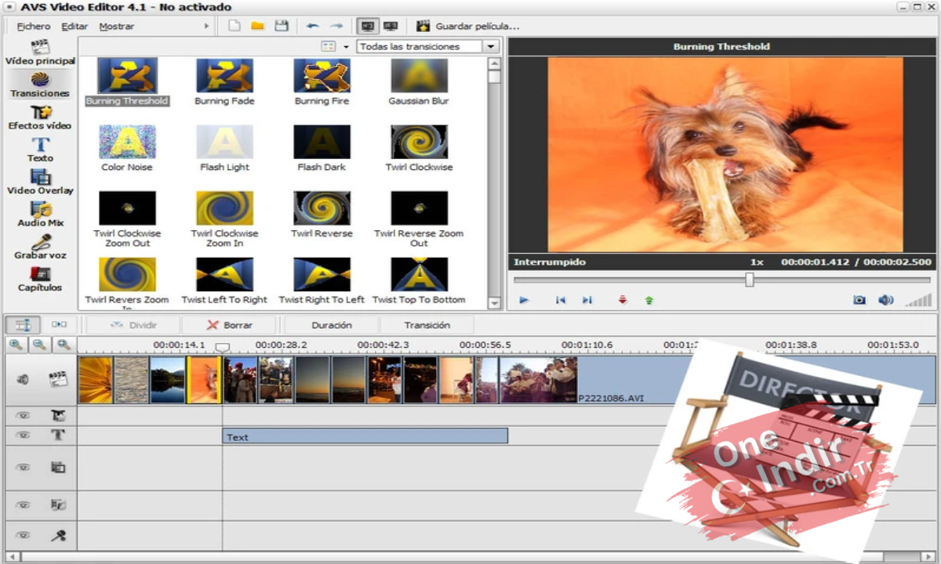Expand the menu bar overflow arrow

pos(207,26)
